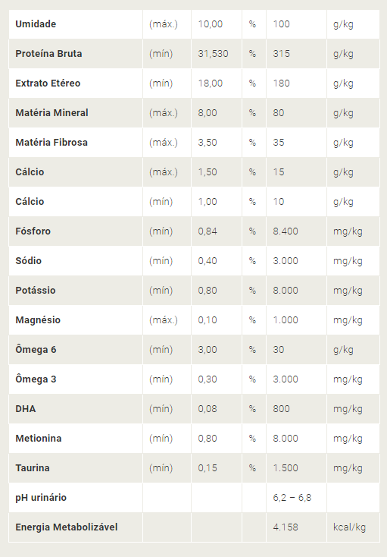Select the DHA row label
Image resolution: width=387 pixels, height=557 pixels.
point(26,409)
